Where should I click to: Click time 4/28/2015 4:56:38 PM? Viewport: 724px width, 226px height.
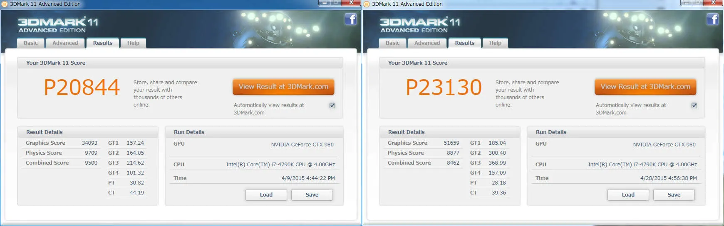coord(669,178)
